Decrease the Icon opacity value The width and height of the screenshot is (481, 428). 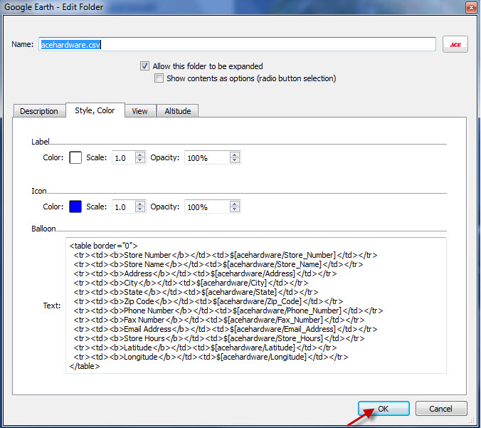(x=234, y=209)
